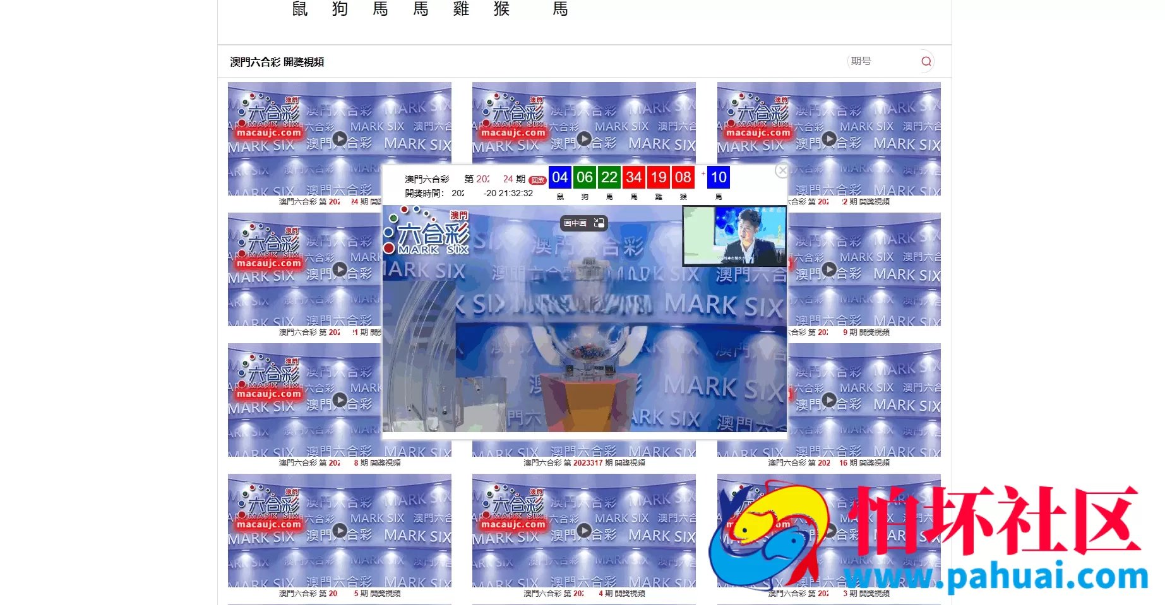The height and width of the screenshot is (605, 1165).
Task: Play the video thumbnail captioned 4 期
Action: coord(584,531)
